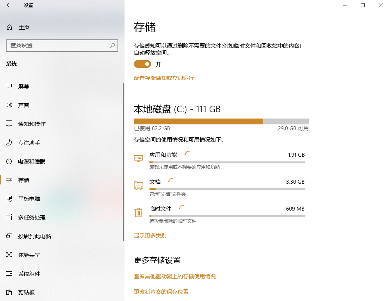The image size is (388, 301).
Task: Disable the 存储感知 toggle switch
Action: pyautogui.click(x=142, y=64)
